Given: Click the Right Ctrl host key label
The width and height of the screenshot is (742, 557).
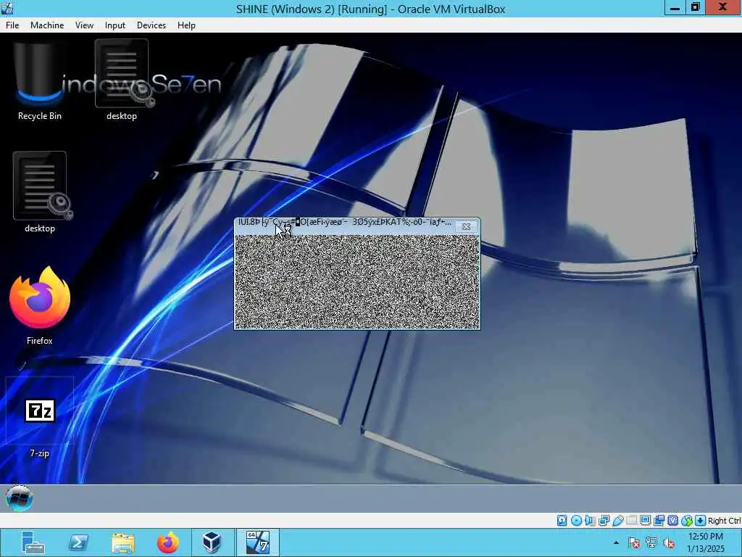Looking at the screenshot, I should 725,521.
